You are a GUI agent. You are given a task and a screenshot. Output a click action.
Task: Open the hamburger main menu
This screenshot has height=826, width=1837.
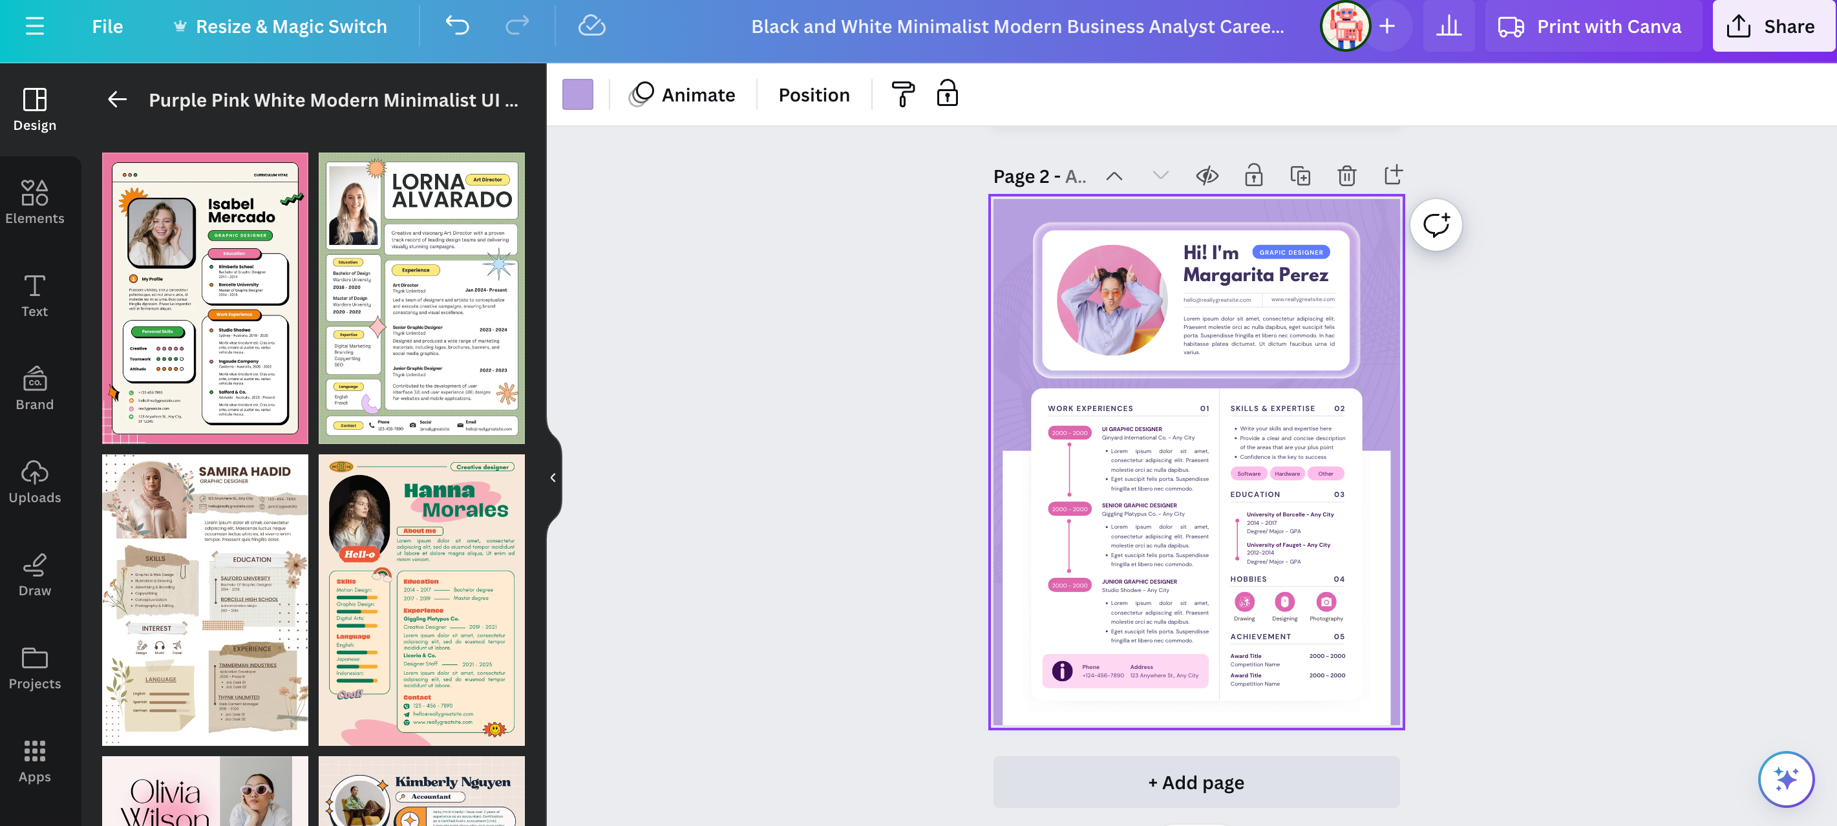pyautogui.click(x=35, y=26)
